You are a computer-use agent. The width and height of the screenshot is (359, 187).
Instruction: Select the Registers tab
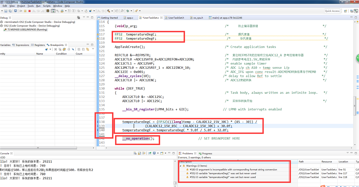(x=38, y=45)
